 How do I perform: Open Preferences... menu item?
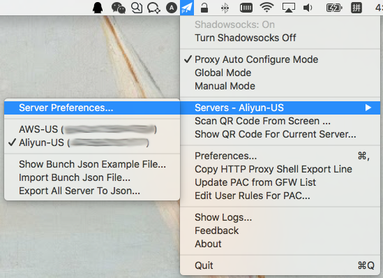coord(280,156)
